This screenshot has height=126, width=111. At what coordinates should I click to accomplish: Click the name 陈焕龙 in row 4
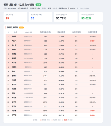click(14, 50)
